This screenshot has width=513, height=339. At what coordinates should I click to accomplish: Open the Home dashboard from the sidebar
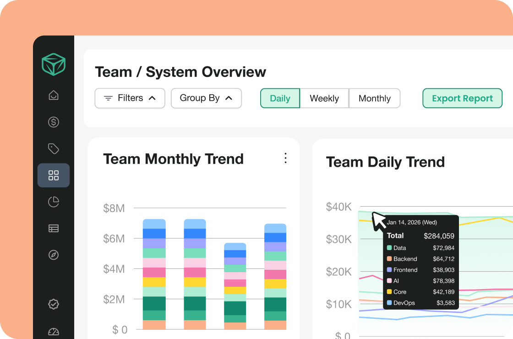[x=54, y=95]
